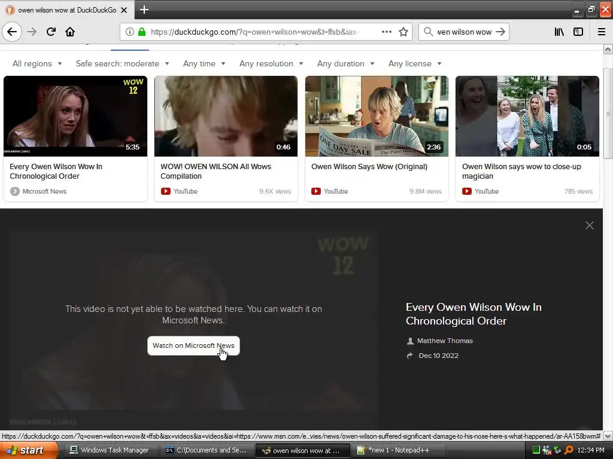This screenshot has height=459, width=613.
Task: Open the Every Owen Wilson Wow thumbnail
Action: click(75, 117)
